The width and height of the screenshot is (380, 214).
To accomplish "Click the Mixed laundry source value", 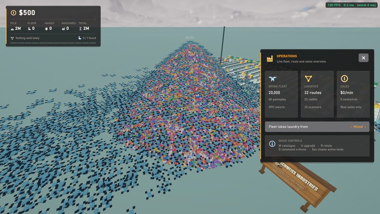I will (358, 127).
